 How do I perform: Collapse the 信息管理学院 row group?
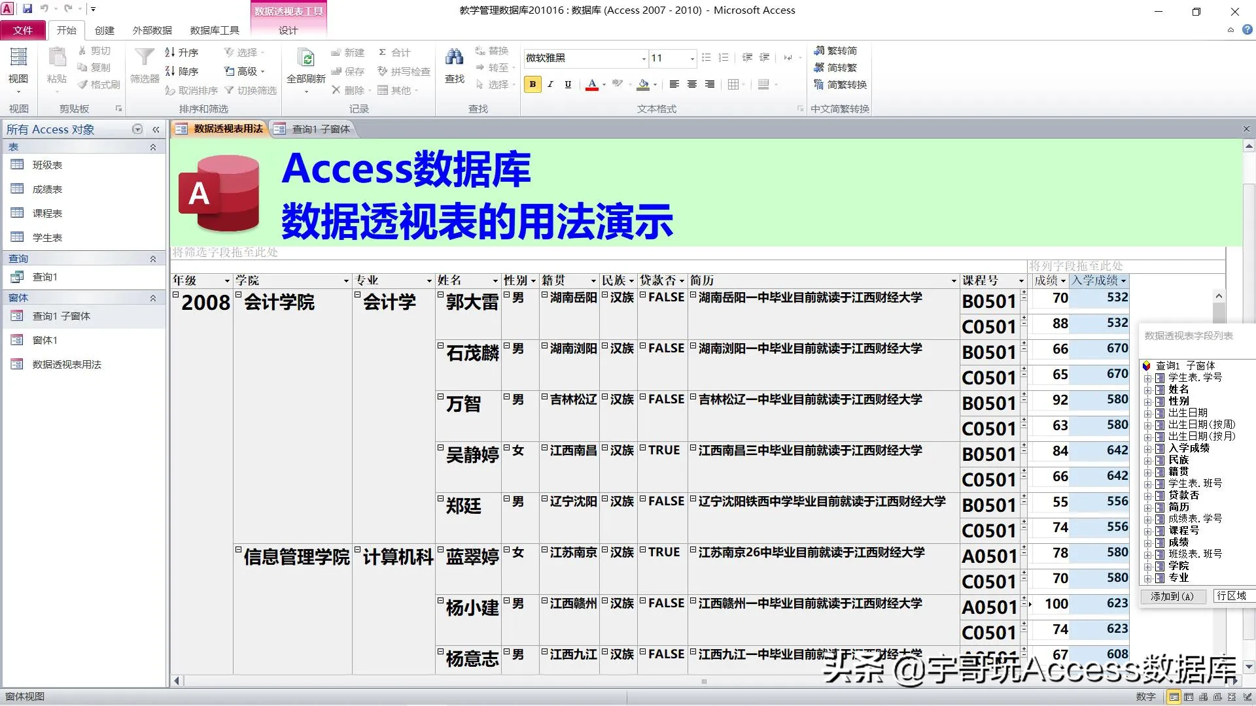(239, 550)
